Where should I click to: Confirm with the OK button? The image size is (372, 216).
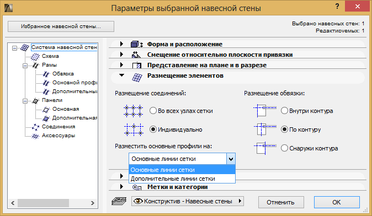tap(337, 202)
